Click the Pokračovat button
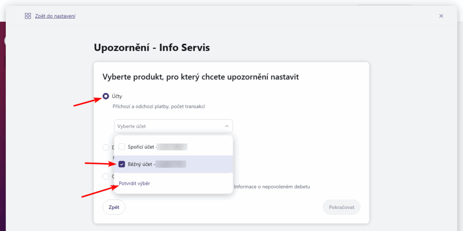The image size is (463, 231). [341, 207]
